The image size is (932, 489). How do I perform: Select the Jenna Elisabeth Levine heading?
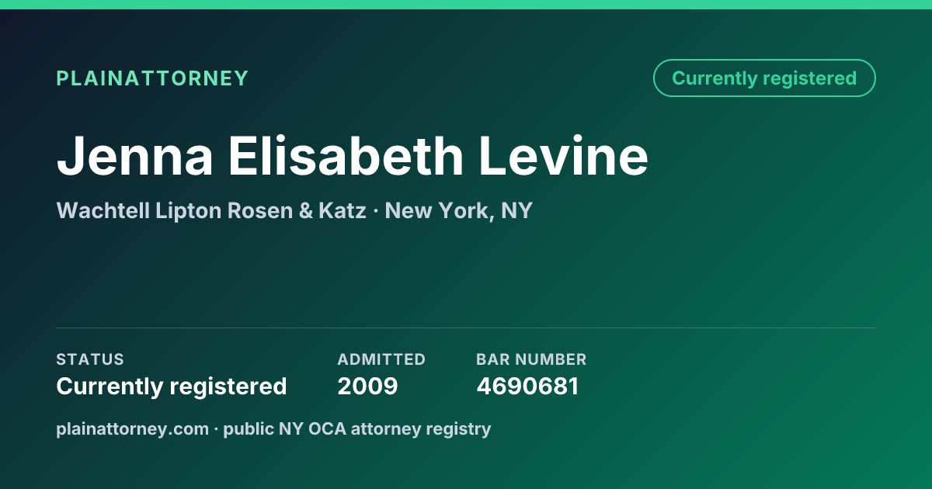click(x=352, y=155)
